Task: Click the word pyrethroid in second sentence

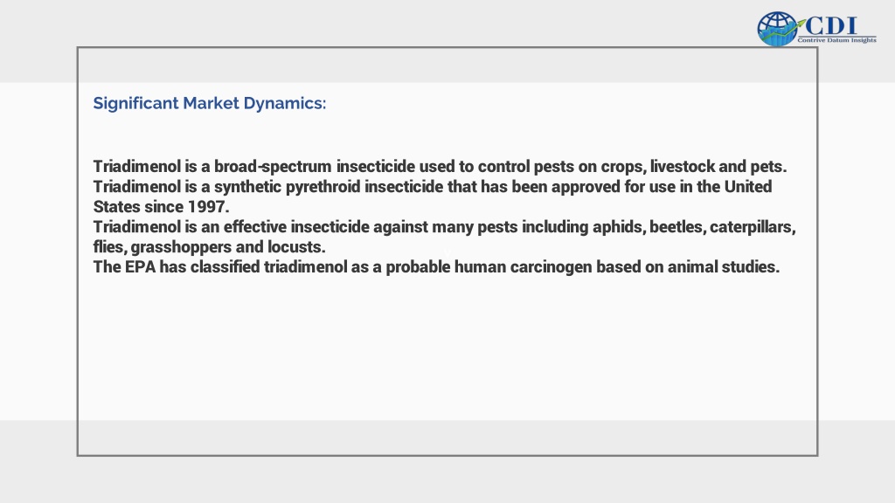Action: 323,187
